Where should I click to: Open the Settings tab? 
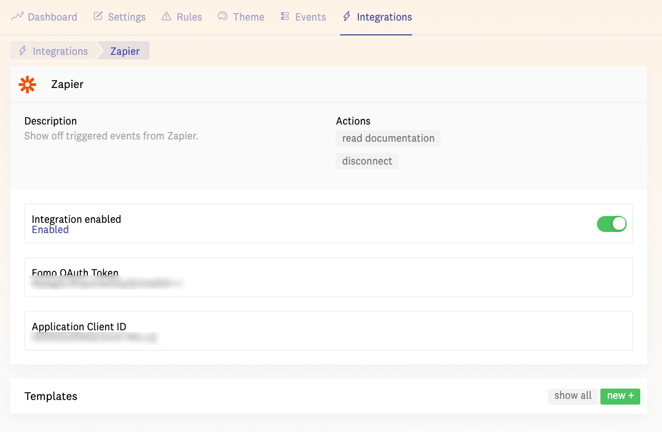click(x=119, y=17)
